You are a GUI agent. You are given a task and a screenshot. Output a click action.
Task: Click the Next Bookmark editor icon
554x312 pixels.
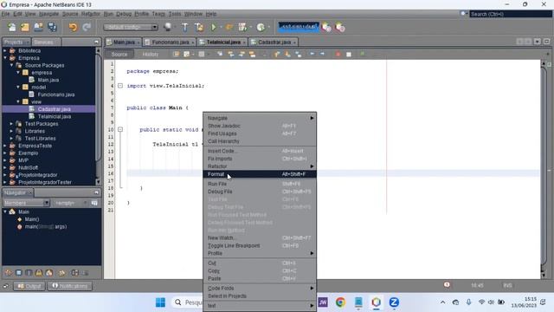[x=287, y=54]
